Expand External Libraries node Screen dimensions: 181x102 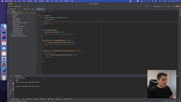(10, 34)
